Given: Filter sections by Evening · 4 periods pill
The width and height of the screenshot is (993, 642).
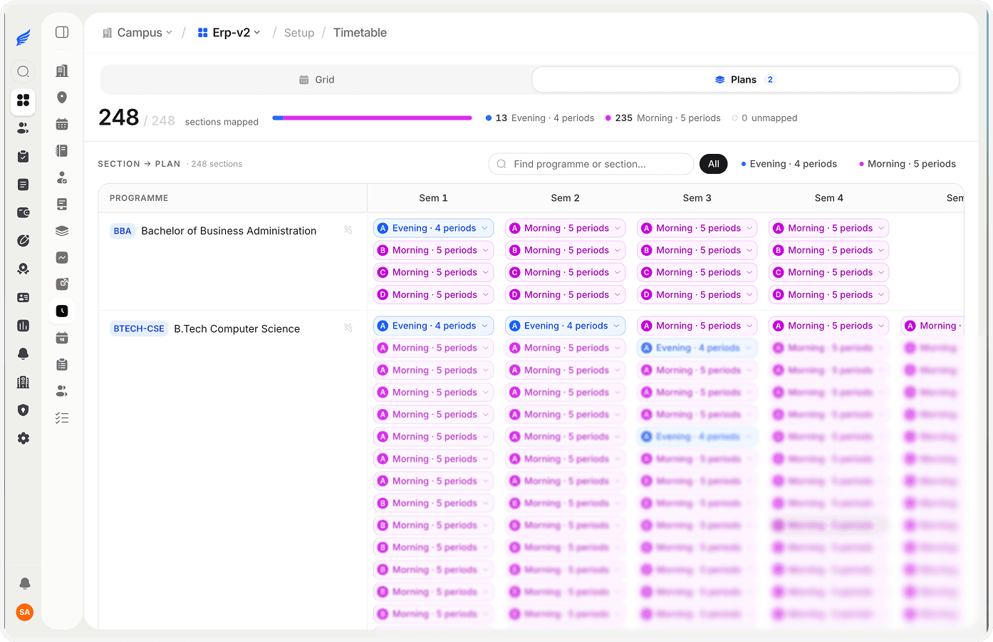Looking at the screenshot, I should pyautogui.click(x=789, y=164).
